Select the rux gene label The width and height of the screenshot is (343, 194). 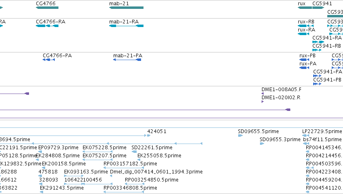301,4
